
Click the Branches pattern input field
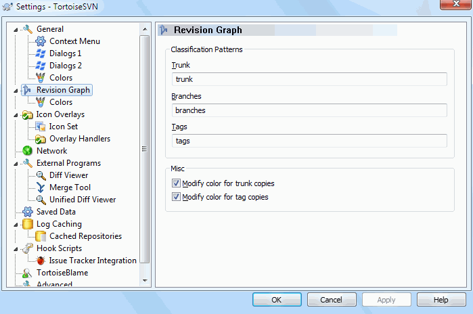coord(309,110)
